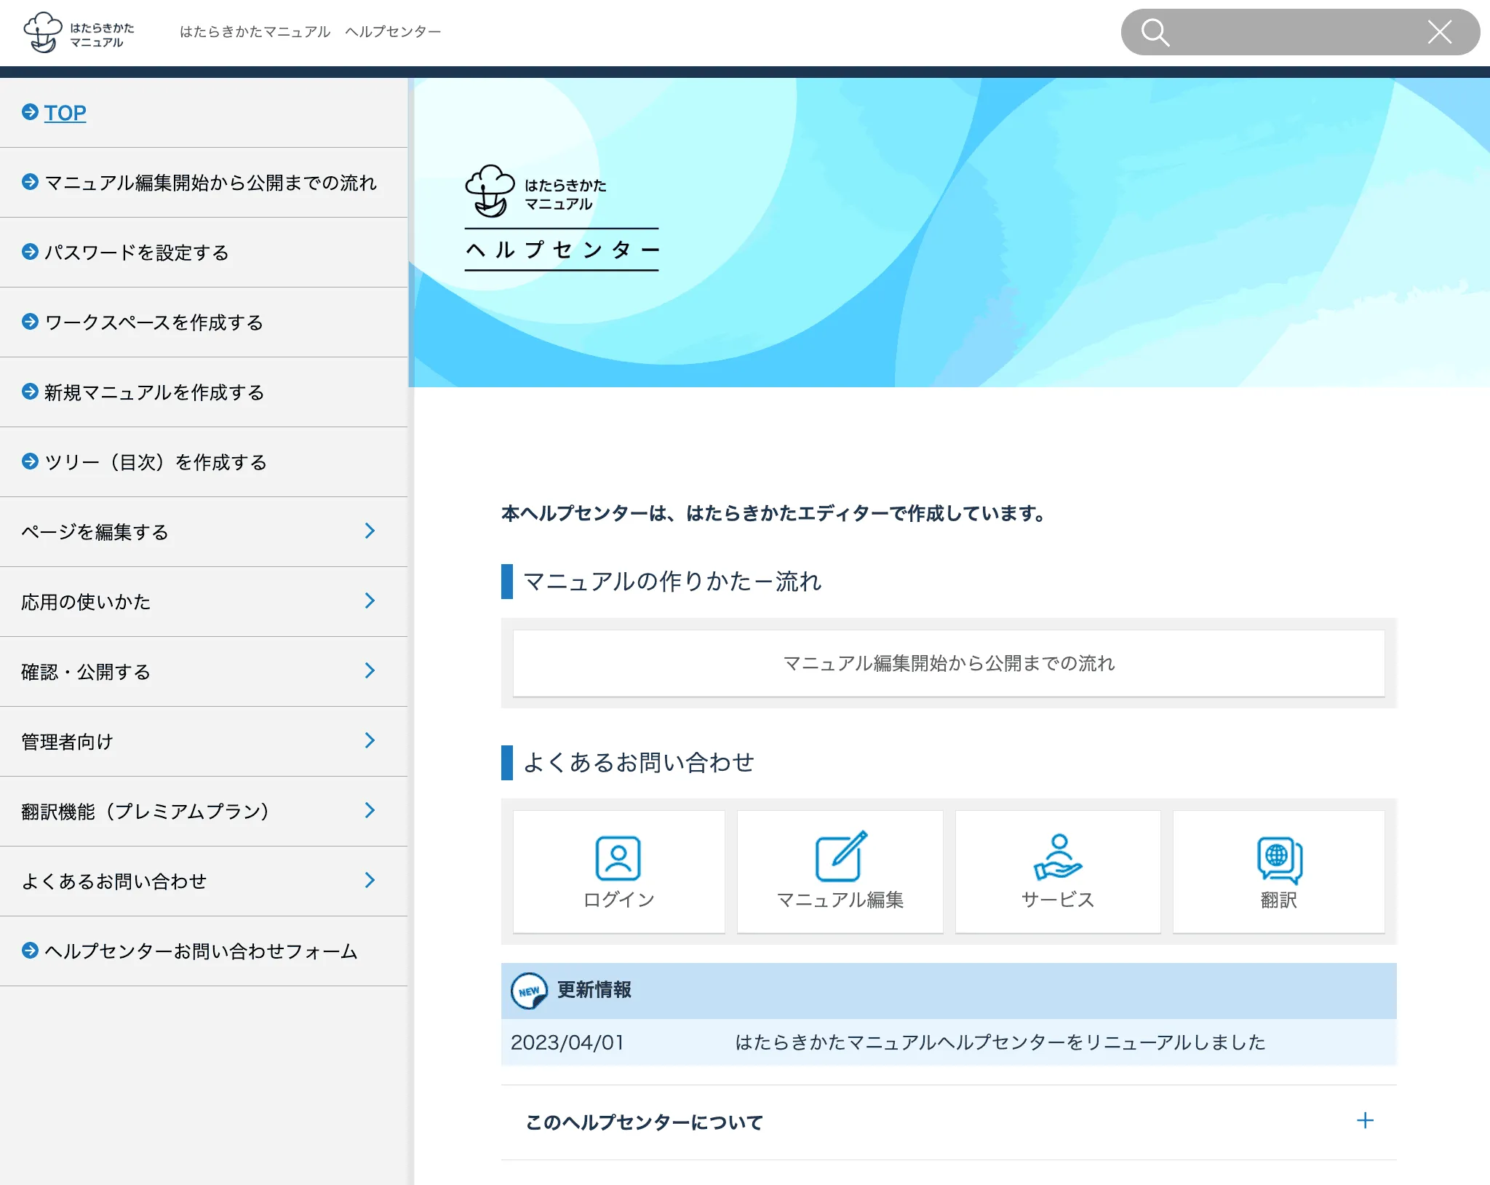Open the ログイン FAQ icon card

pos(618,871)
